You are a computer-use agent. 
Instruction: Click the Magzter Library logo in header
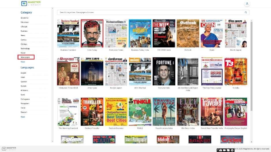click(31, 4)
